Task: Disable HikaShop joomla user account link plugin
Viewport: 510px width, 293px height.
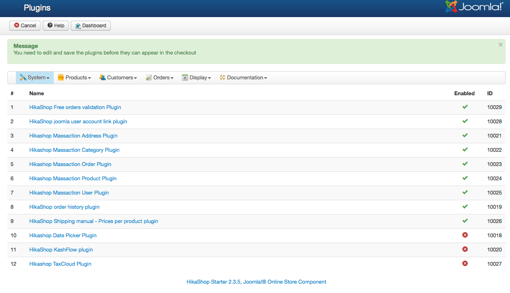Action: (x=465, y=121)
